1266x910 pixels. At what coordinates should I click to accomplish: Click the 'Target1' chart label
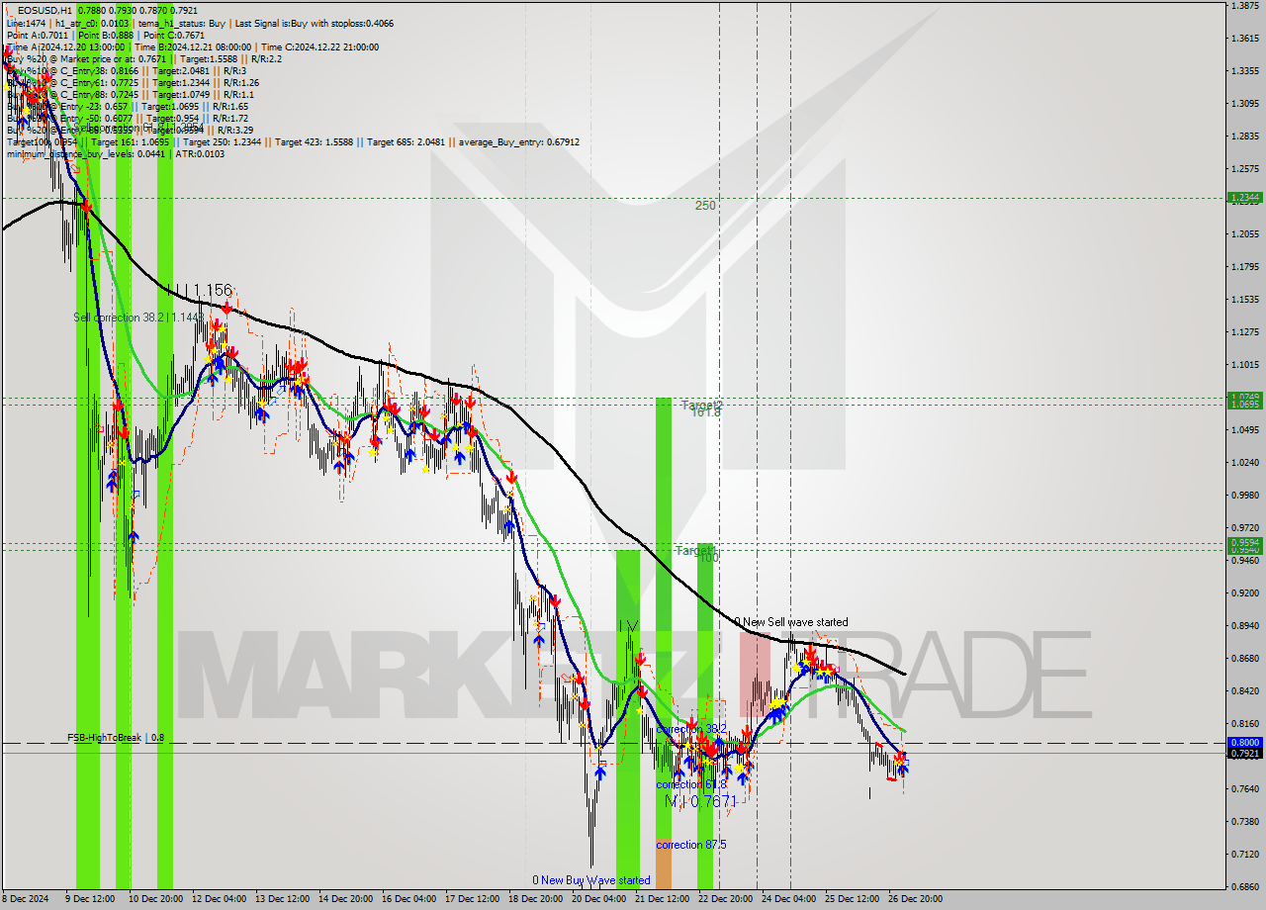tap(695, 550)
